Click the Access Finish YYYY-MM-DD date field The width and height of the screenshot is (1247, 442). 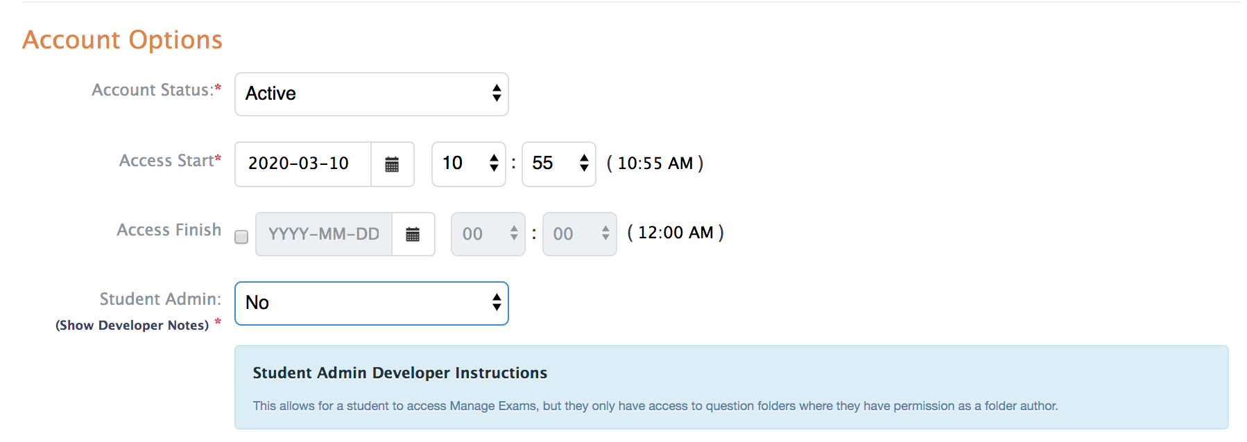tap(324, 234)
